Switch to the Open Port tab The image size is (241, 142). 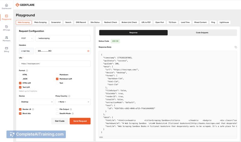[x=160, y=22]
